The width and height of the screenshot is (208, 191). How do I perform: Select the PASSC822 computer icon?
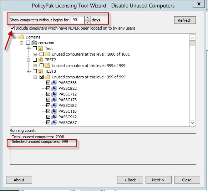[x=54, y=88]
